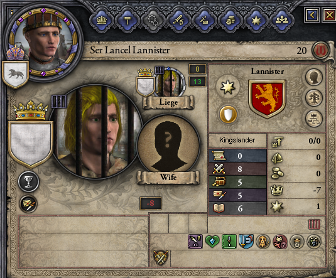The height and width of the screenshot is (278, 336).
Task: Select the unknown Wife portrait
Action: point(168,146)
